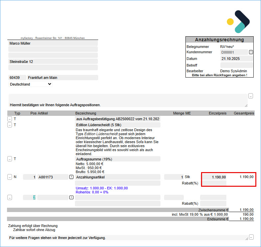
Task: Click the ellipsis button beside the footer text box
Action: 251,237
